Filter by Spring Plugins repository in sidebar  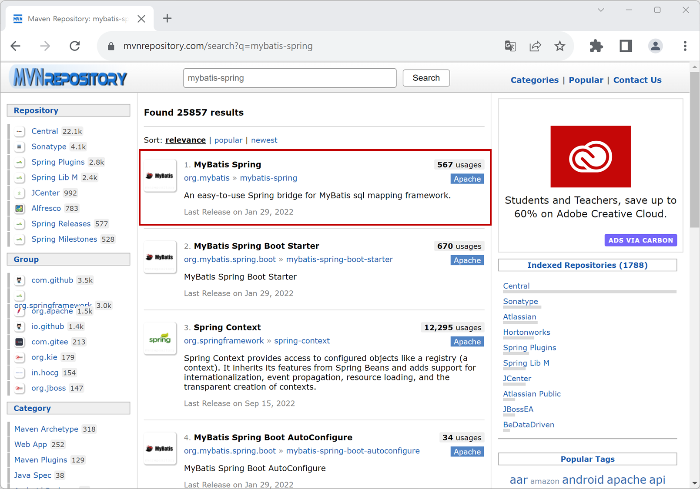pyautogui.click(x=58, y=162)
